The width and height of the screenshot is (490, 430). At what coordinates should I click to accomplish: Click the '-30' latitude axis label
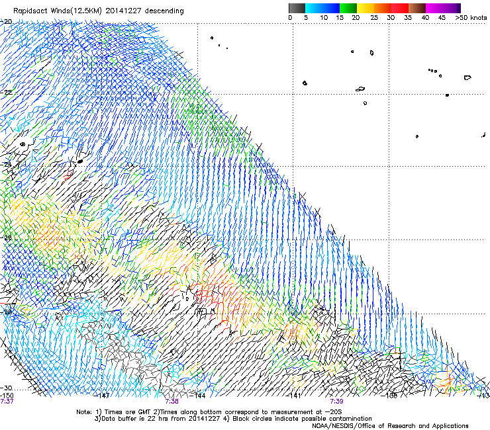tap(6, 388)
